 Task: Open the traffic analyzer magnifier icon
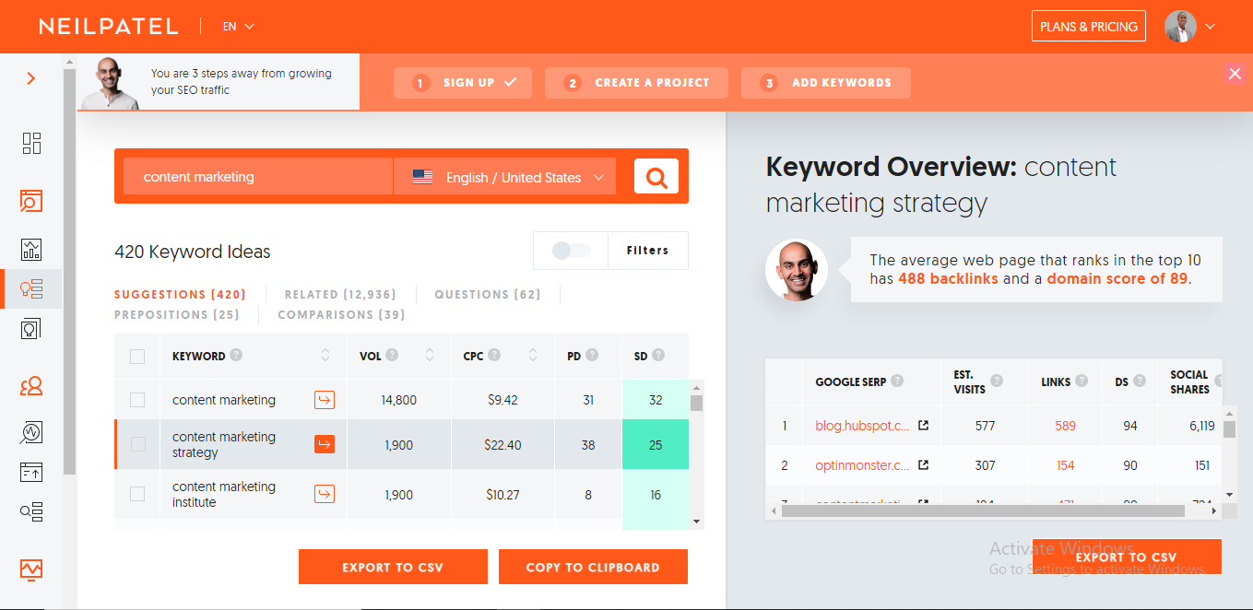[x=31, y=431]
